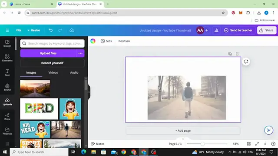Switch to the Images tab

[x=31, y=73]
